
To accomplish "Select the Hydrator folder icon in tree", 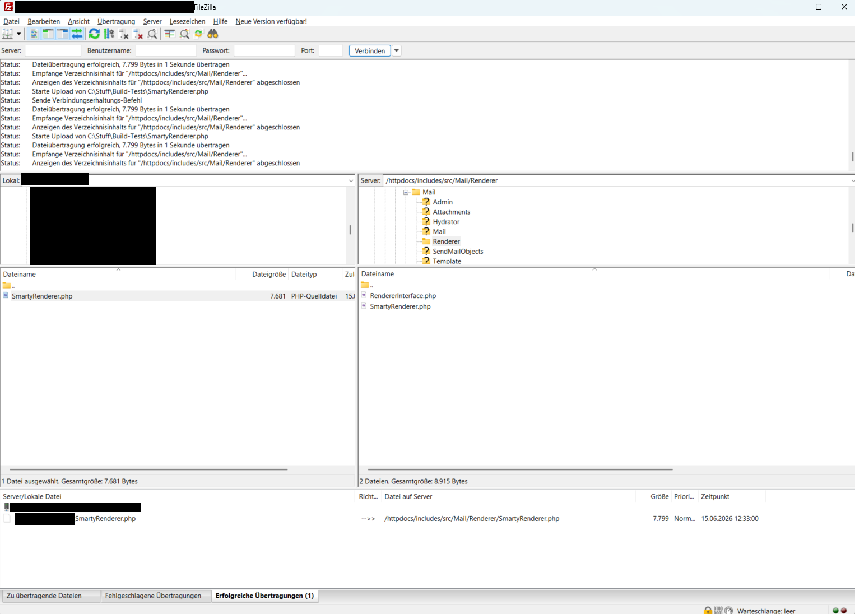I will pos(426,221).
